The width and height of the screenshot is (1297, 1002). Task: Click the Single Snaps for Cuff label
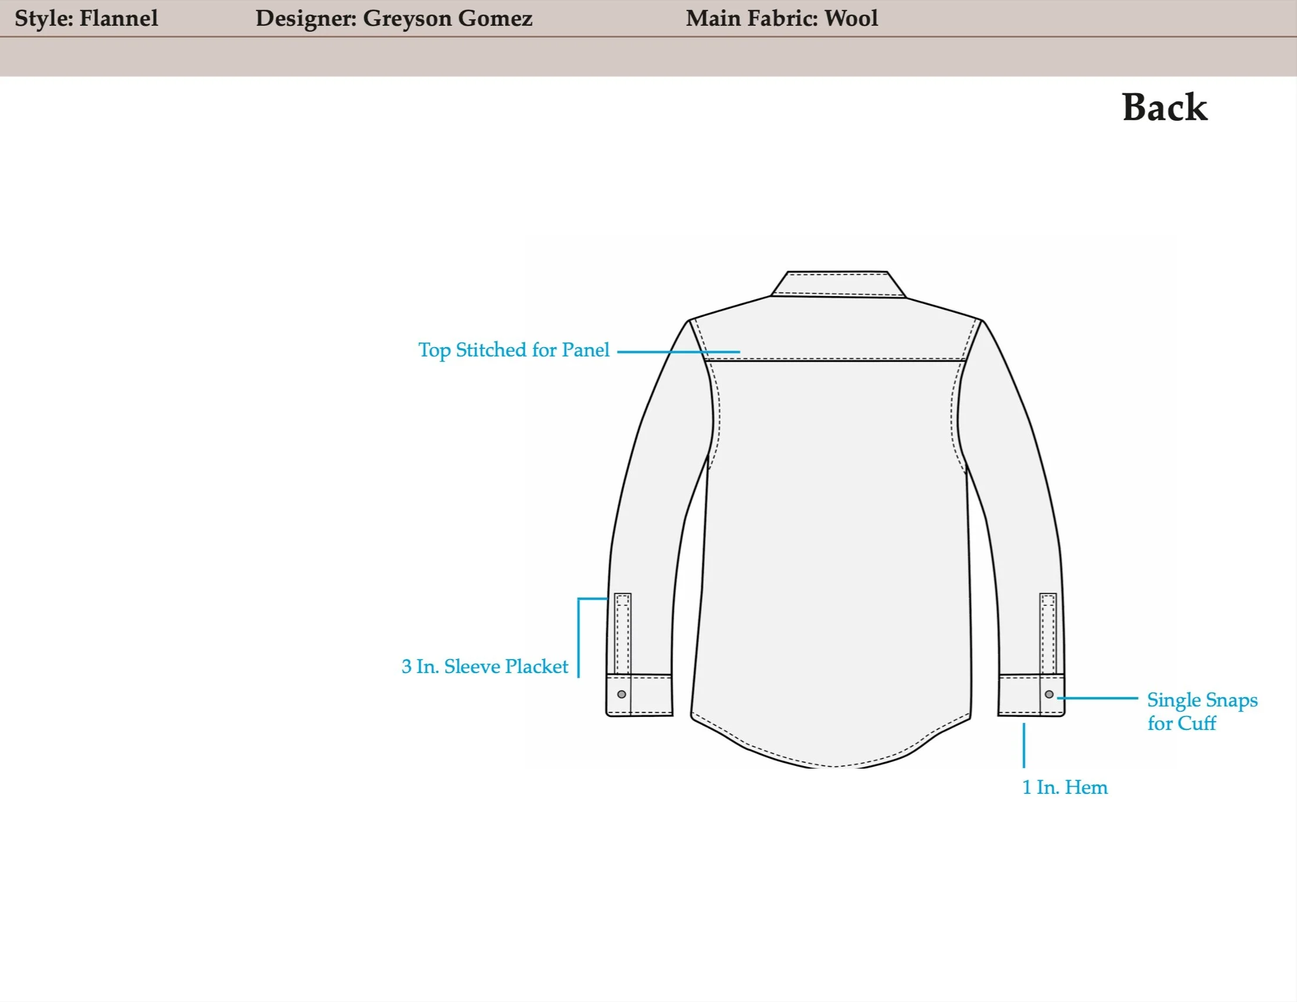coord(1201,711)
